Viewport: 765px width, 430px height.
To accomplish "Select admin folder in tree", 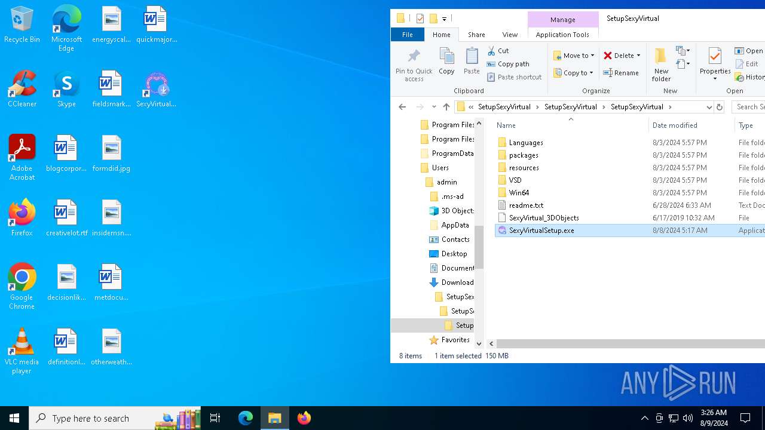I will (x=446, y=182).
